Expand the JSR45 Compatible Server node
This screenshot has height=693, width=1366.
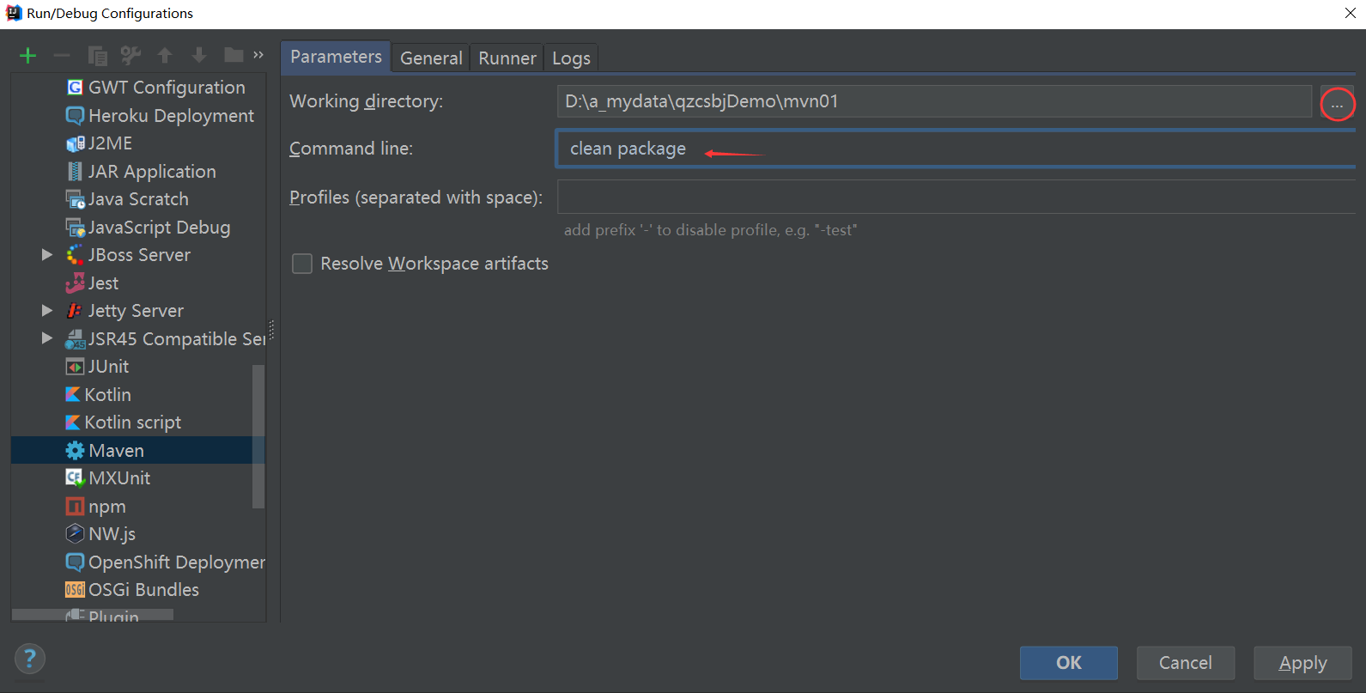47,338
